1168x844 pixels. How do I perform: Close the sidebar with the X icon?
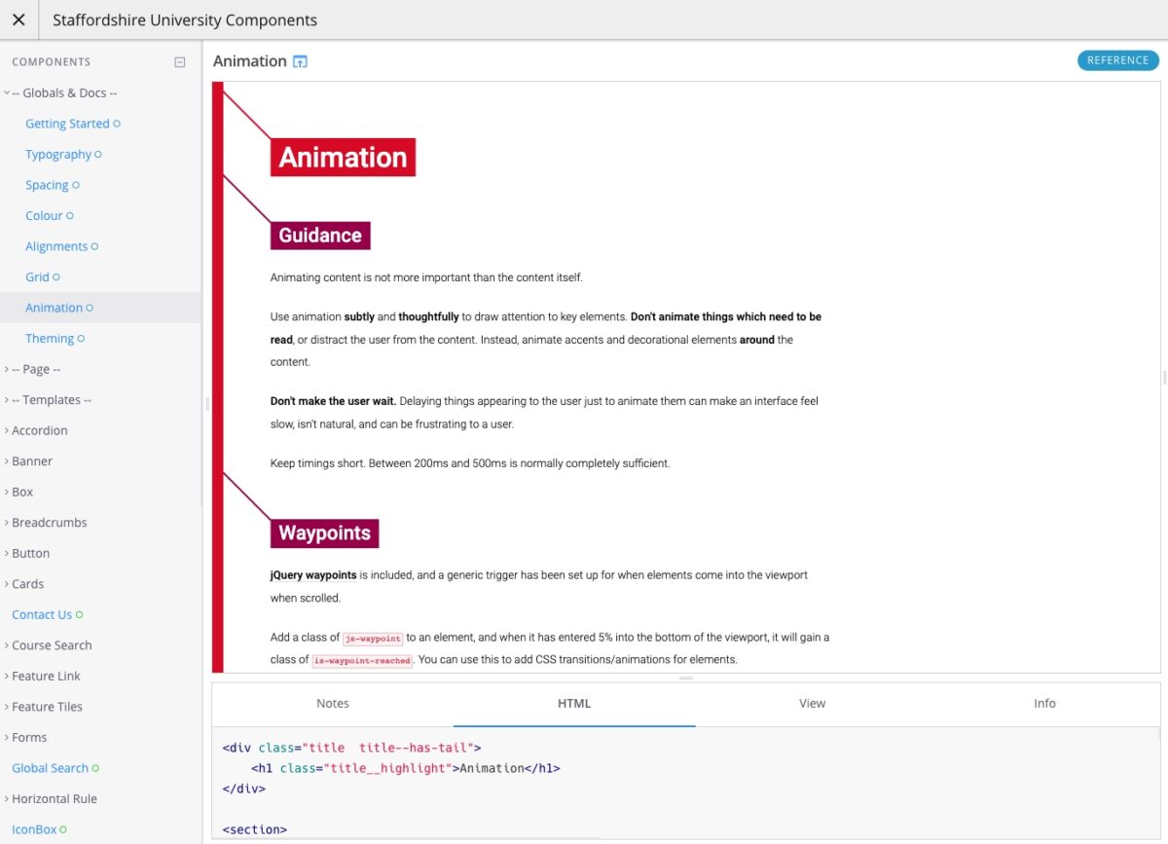(18, 19)
